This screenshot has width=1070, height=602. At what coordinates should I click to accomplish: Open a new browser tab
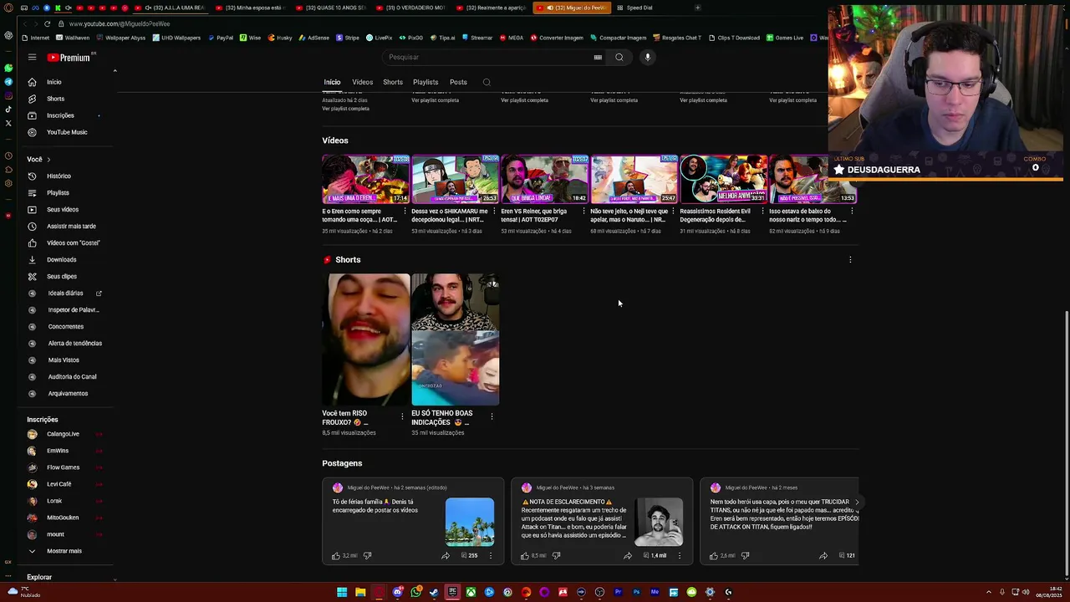coord(697,8)
